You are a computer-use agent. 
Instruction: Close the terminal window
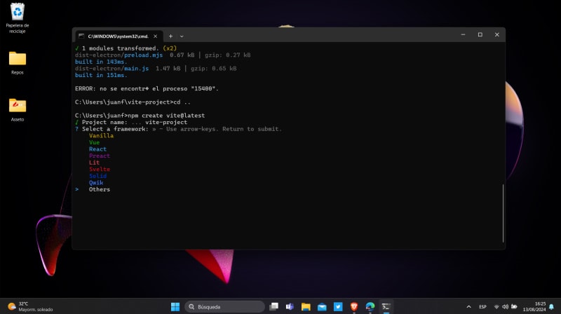pyautogui.click(x=497, y=34)
